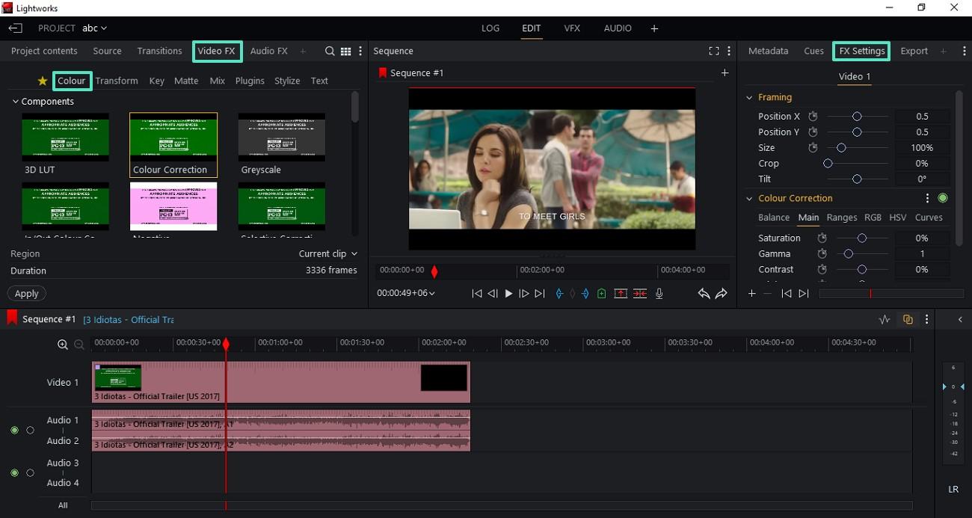Open the effects search magnifier
972x518 pixels.
pos(330,51)
